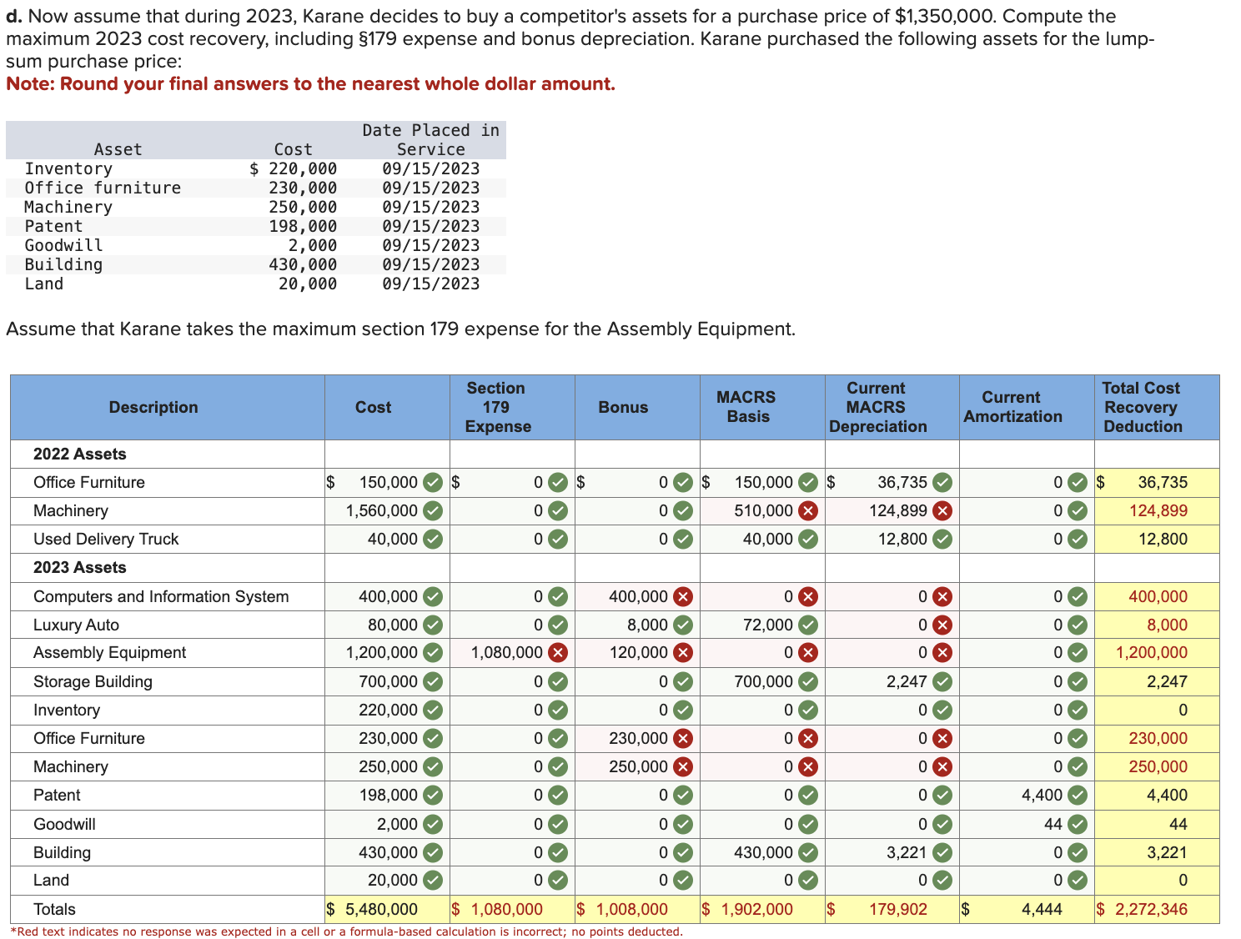Click red X beside Assembly Equipment bonus 120,000
The width and height of the screenshot is (1241, 939).
pyautogui.click(x=682, y=652)
